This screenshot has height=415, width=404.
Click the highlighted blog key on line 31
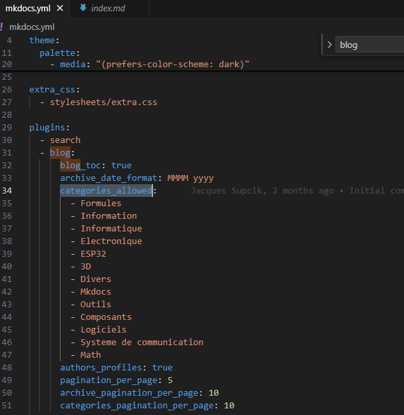pyautogui.click(x=60, y=153)
